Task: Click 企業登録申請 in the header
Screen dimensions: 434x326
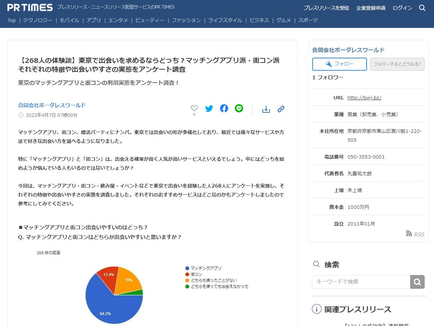Action: 371,8
